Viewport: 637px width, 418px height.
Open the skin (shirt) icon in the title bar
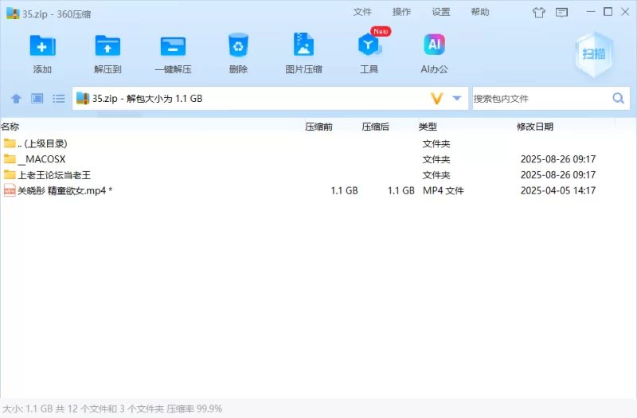coord(539,13)
